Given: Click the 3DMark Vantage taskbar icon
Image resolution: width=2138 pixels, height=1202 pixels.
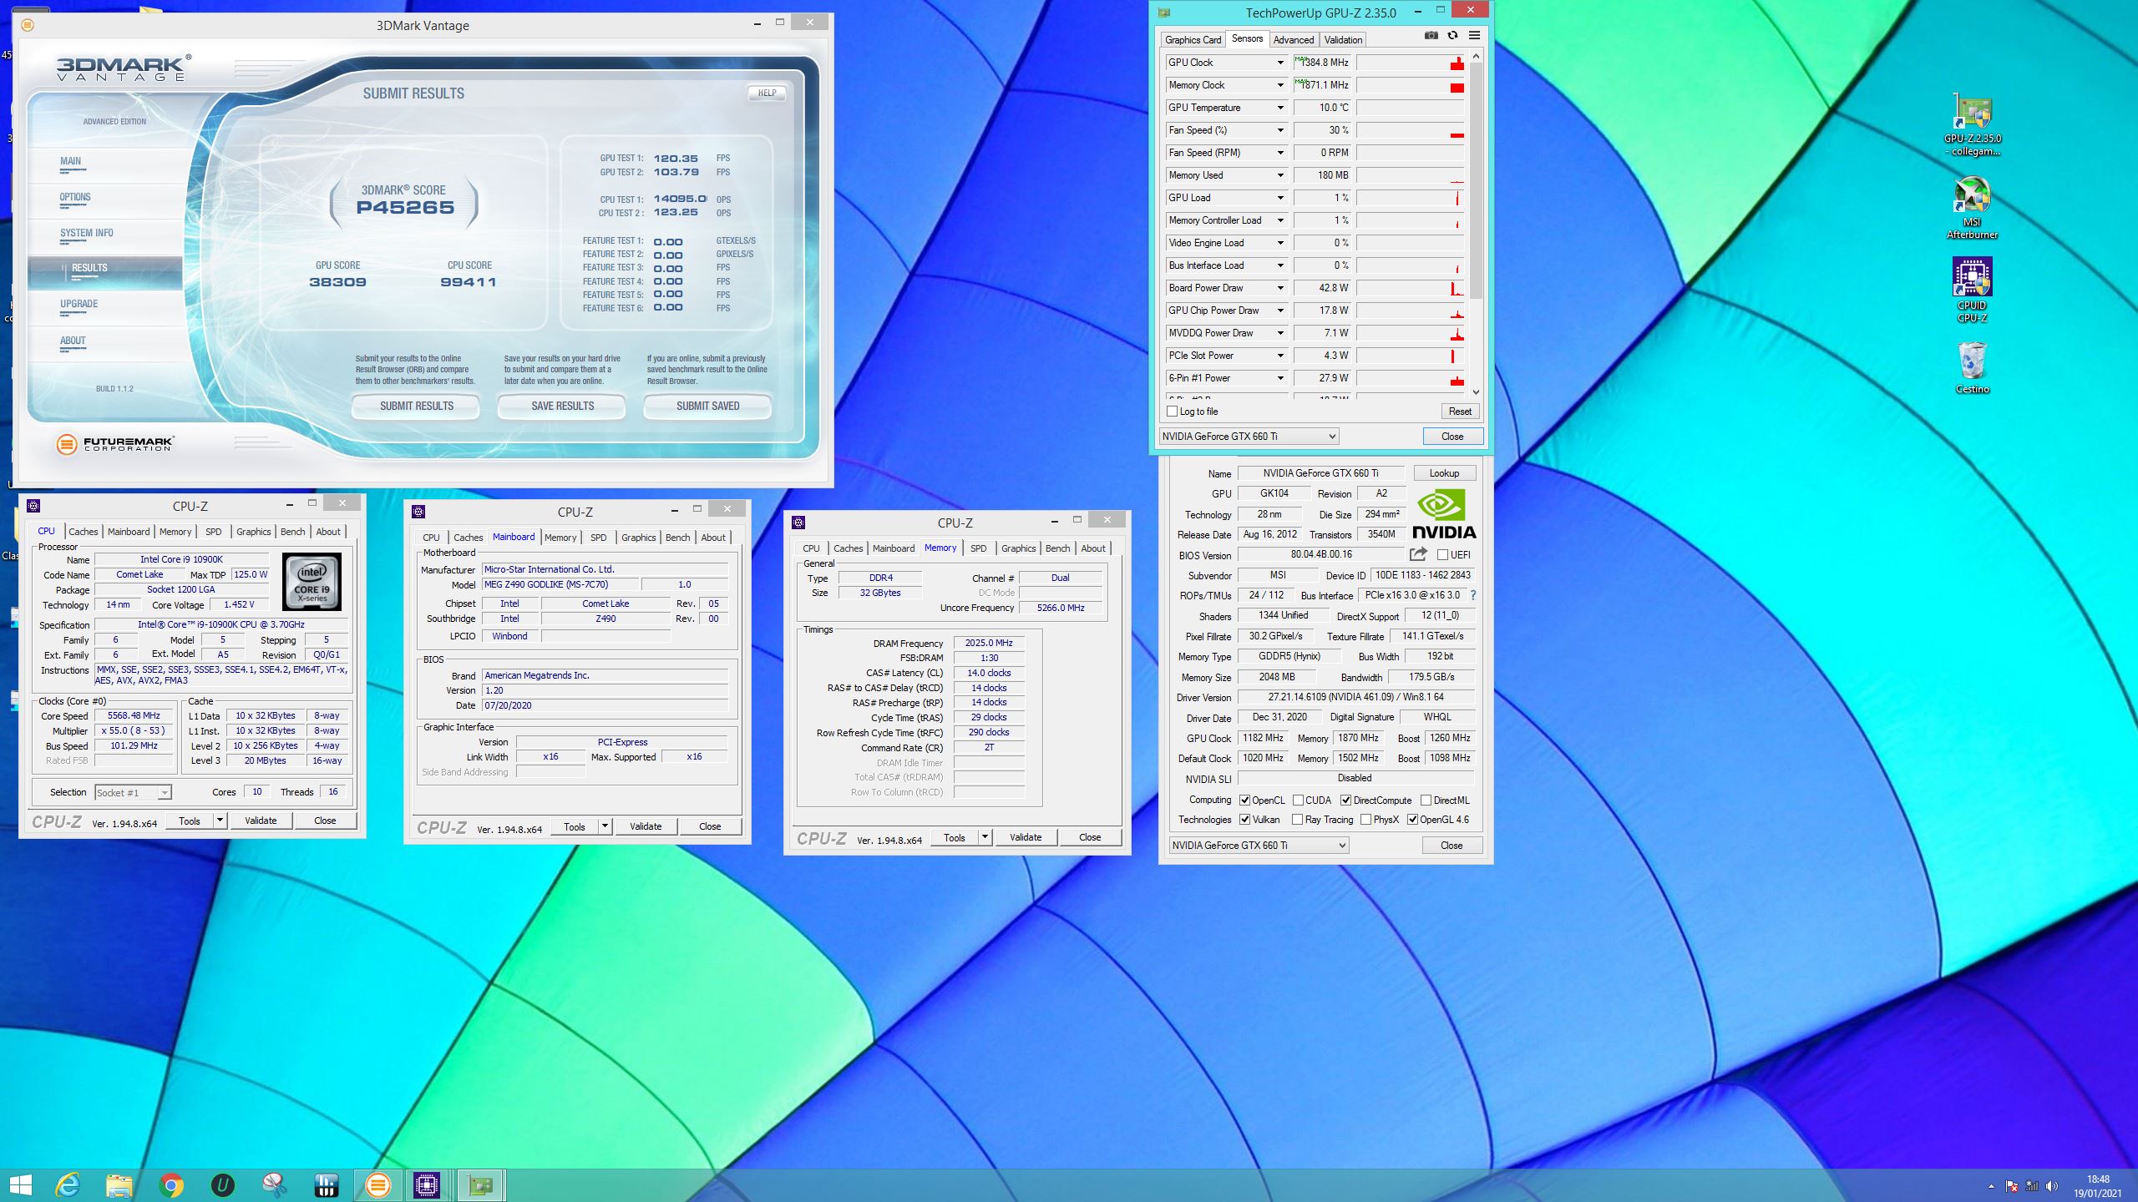Looking at the screenshot, I should (377, 1184).
